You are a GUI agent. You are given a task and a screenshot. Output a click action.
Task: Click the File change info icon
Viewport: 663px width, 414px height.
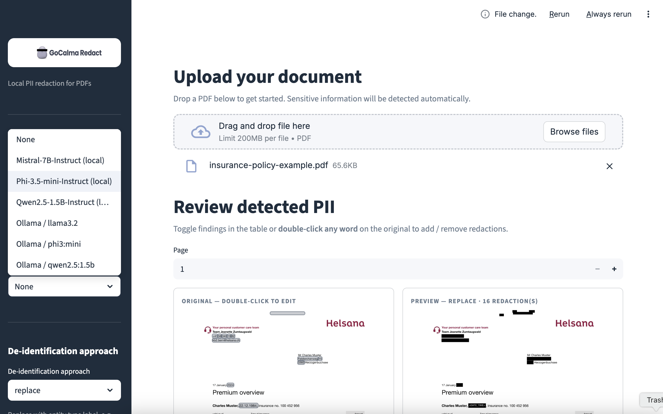coord(485,14)
